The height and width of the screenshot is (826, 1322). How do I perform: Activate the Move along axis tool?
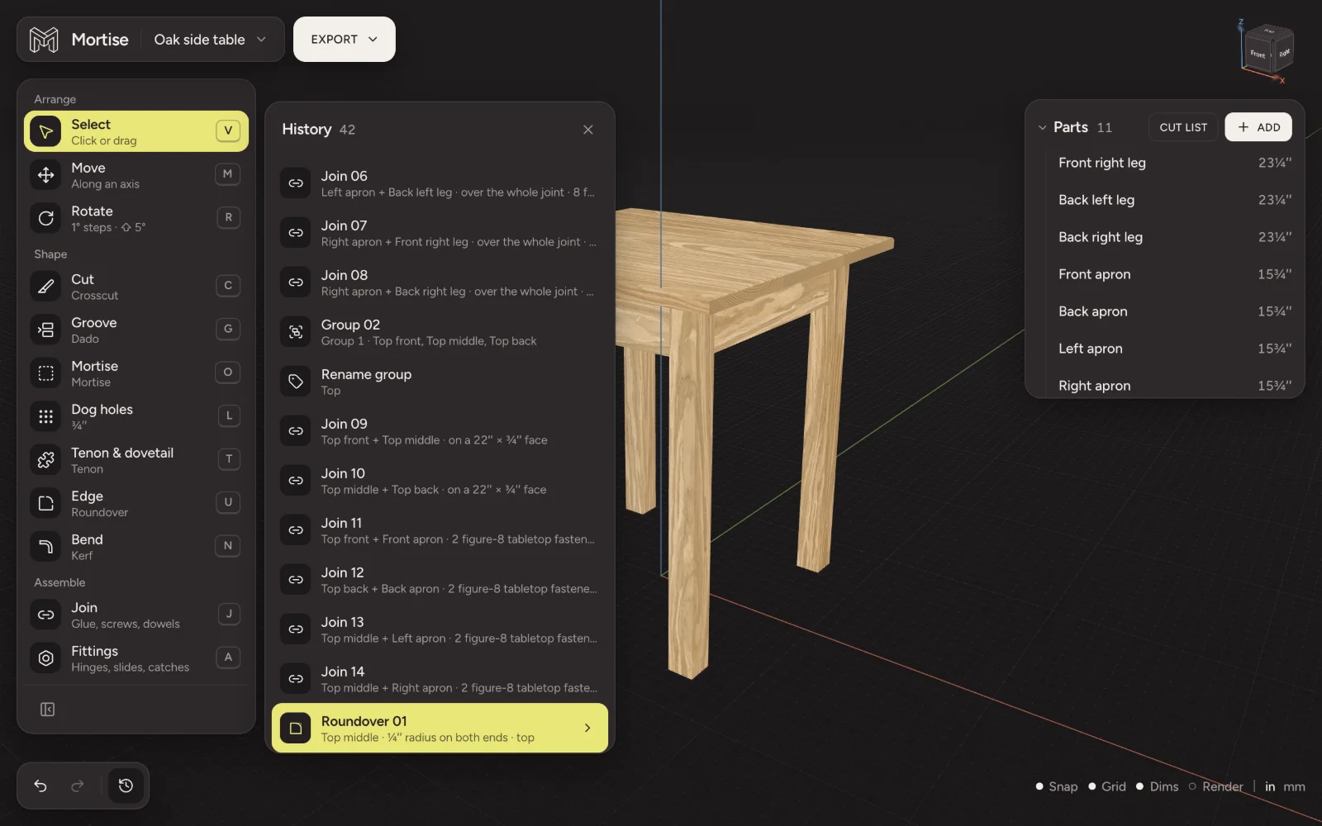(136, 175)
